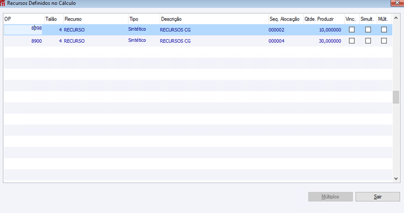
Task: Click quantity value 30,000000
Action: [330, 41]
